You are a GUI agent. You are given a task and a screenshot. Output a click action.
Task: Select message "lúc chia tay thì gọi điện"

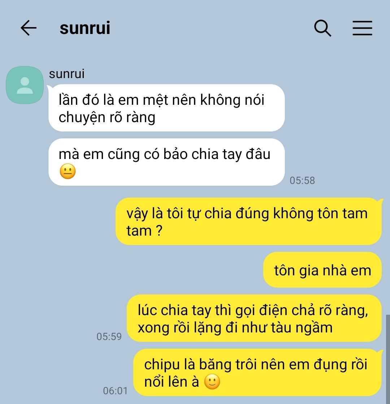coord(254,318)
